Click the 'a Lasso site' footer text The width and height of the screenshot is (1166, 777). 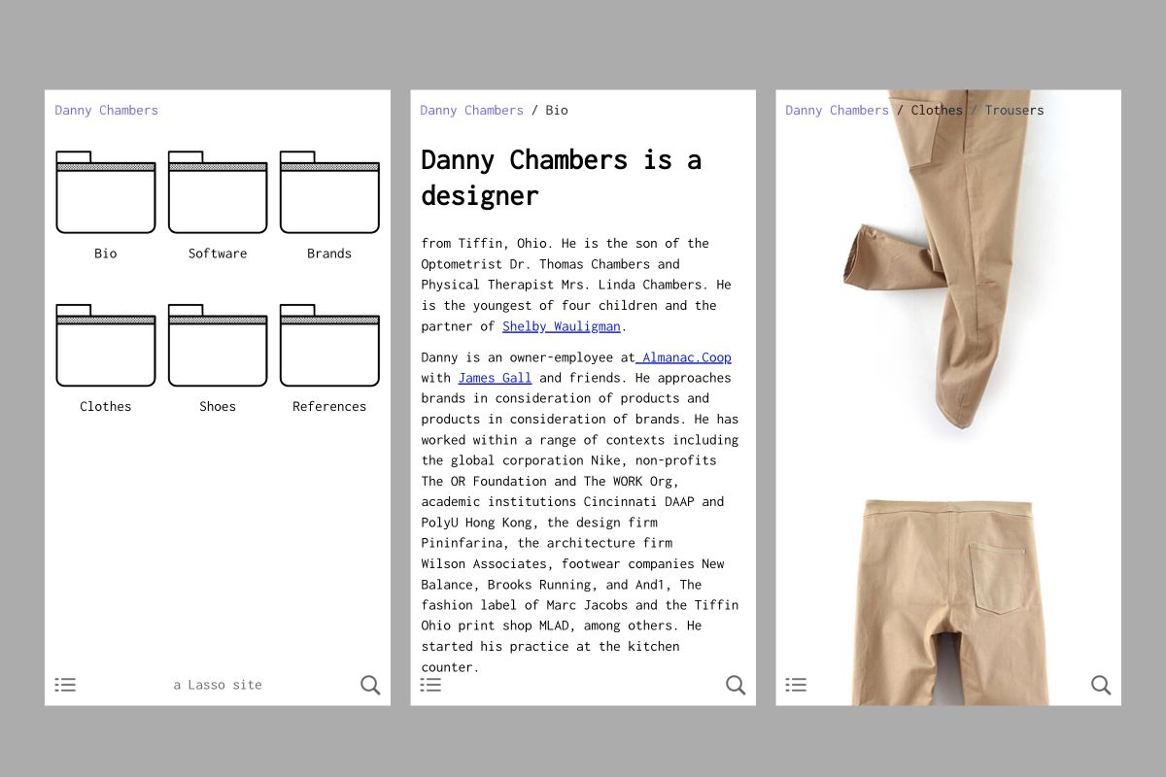(x=218, y=685)
